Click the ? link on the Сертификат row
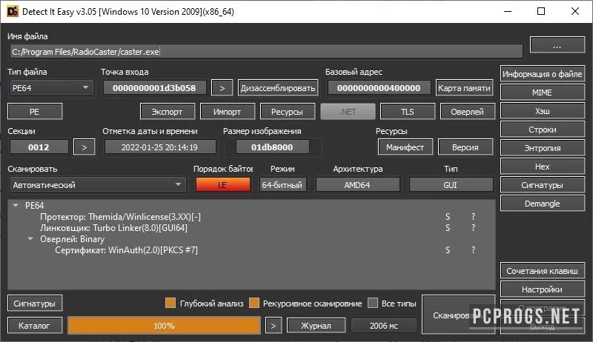The image size is (593, 342). coord(473,250)
